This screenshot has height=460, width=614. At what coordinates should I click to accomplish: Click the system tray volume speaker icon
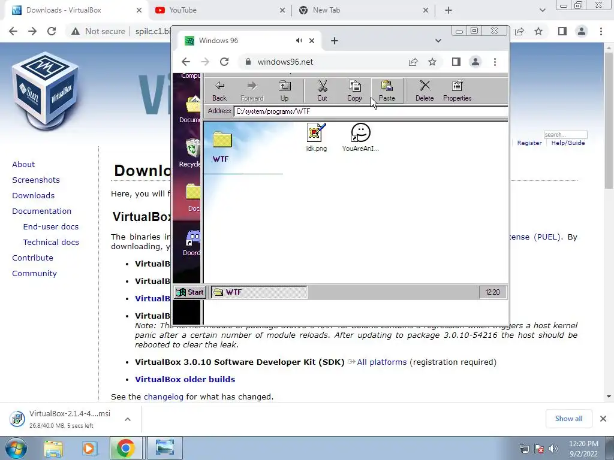click(x=553, y=449)
